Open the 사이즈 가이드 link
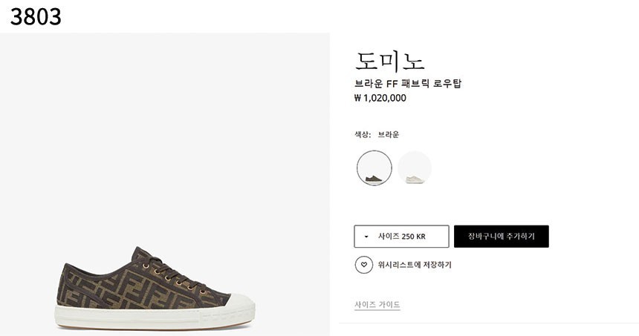639x336 pixels. [377, 305]
